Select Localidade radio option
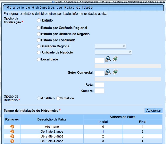 click(x=39, y=59)
